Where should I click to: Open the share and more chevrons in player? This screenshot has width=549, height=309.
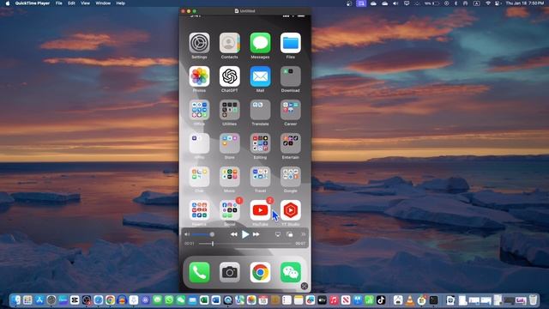click(x=303, y=234)
